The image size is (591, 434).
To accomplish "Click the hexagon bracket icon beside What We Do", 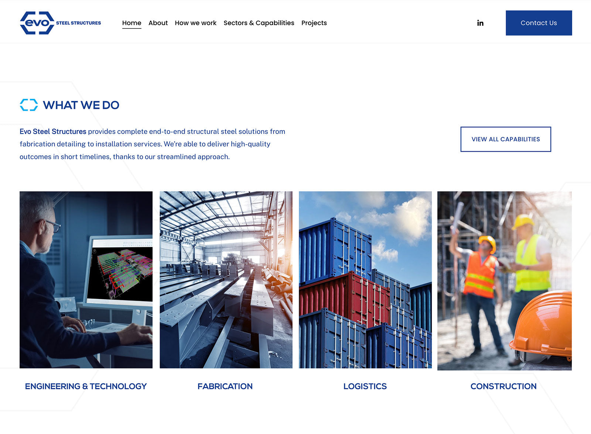I will [29, 105].
